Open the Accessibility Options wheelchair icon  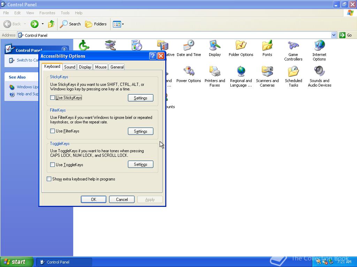tap(84, 45)
